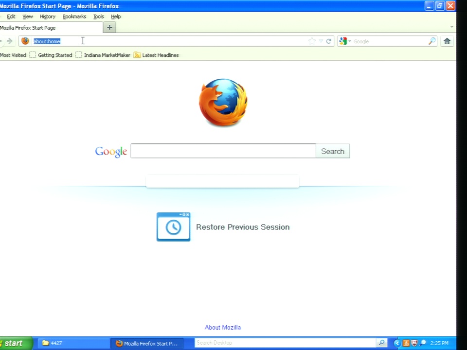This screenshot has width=467, height=350.
Task: Open the History menu
Action: pyautogui.click(x=47, y=17)
